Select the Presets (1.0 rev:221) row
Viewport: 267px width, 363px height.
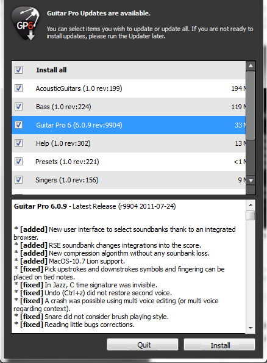click(129, 162)
